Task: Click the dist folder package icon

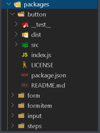Action: [25, 35]
